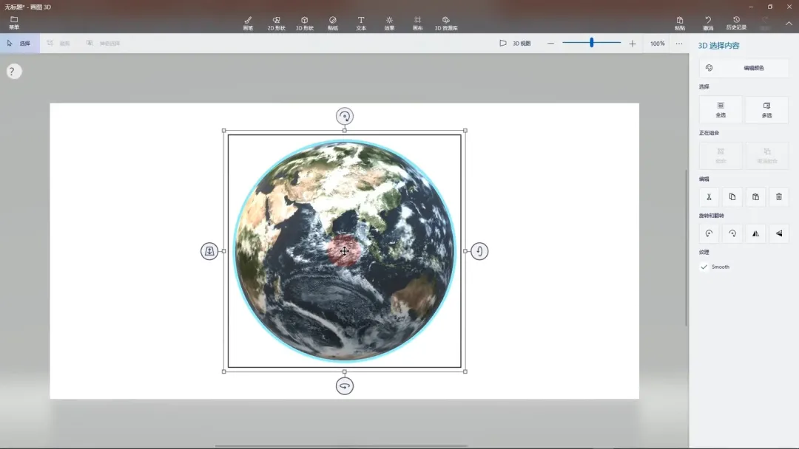Image resolution: width=799 pixels, height=449 pixels.
Task: Click the question mark help button
Action: tap(14, 72)
